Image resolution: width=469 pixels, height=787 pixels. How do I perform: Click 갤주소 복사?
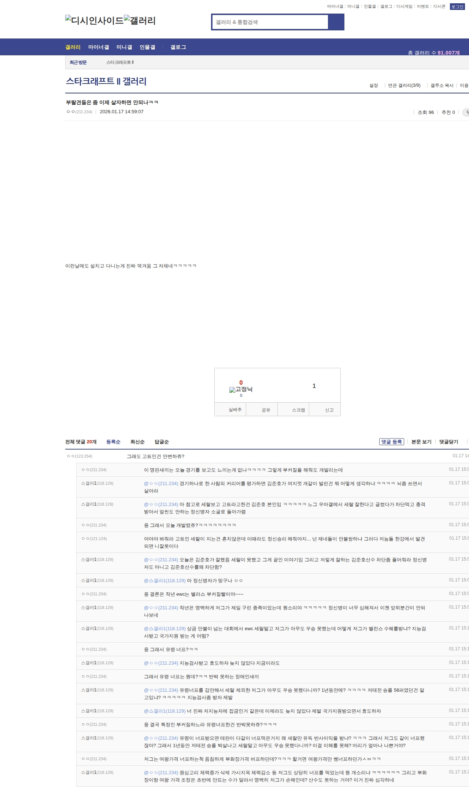coord(442,85)
